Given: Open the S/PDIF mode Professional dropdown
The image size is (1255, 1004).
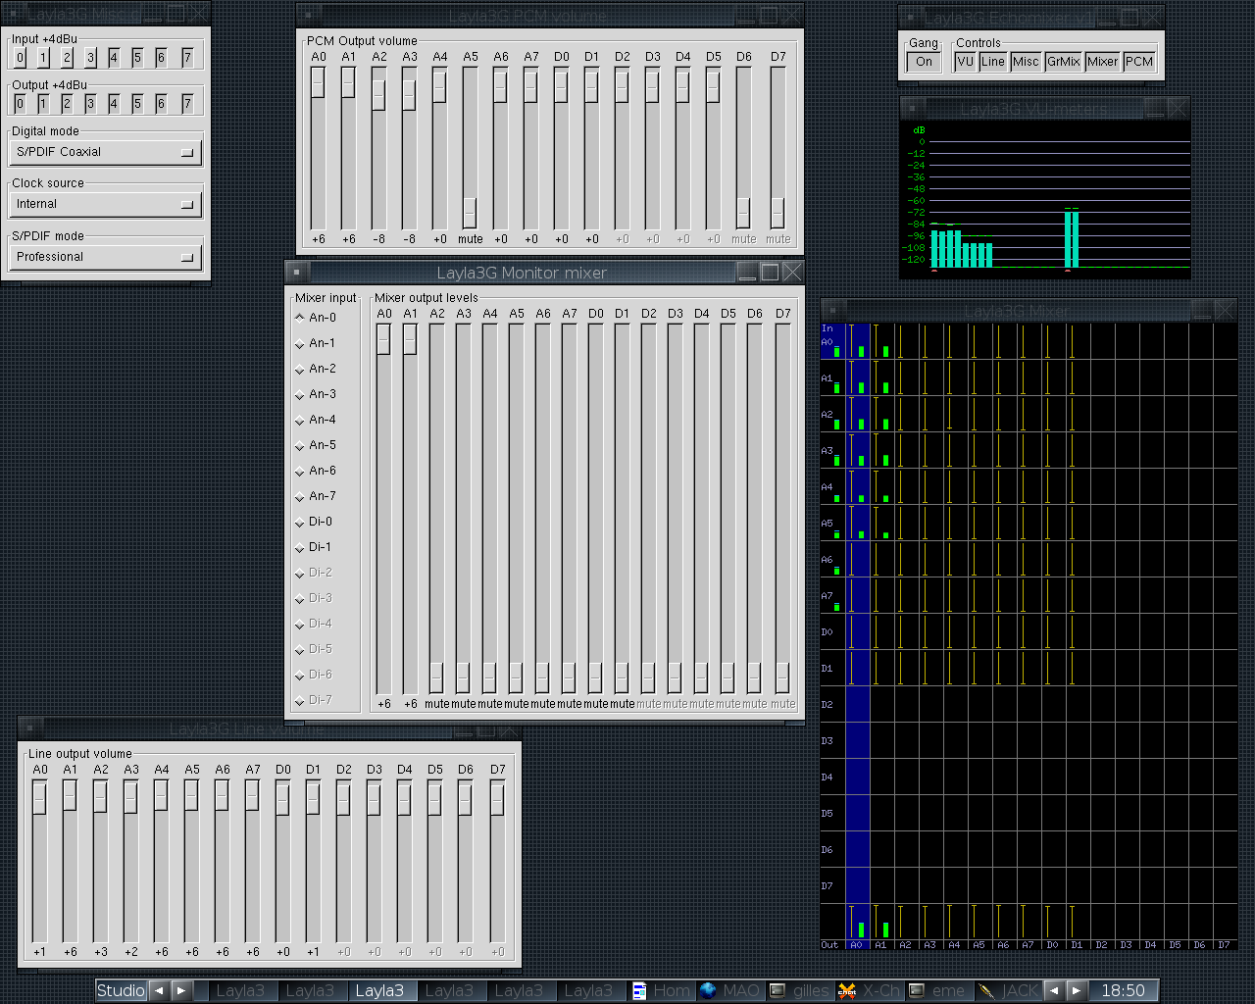Looking at the screenshot, I should coord(105,257).
